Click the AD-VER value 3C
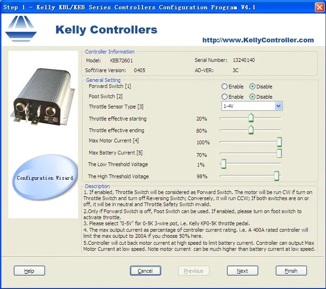The image size is (326, 289). tap(235, 70)
